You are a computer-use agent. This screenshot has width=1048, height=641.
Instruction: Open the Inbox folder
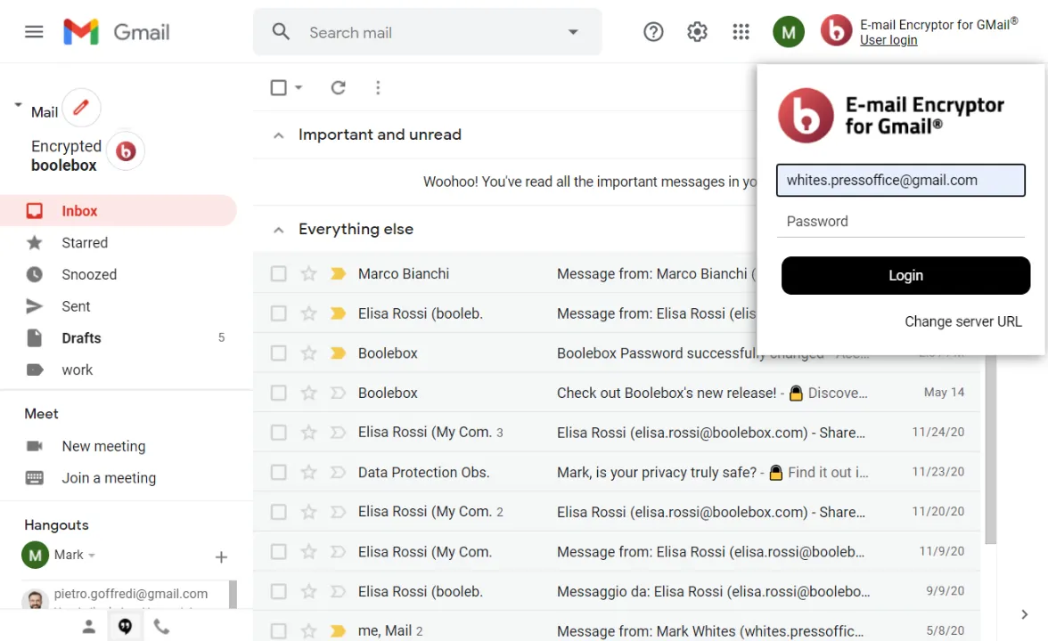click(119, 210)
